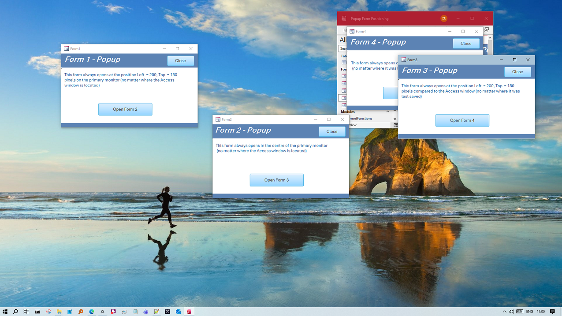Open the Snipping tool taskbar icon
Image resolution: width=562 pixels, height=316 pixels.
tap(48, 312)
